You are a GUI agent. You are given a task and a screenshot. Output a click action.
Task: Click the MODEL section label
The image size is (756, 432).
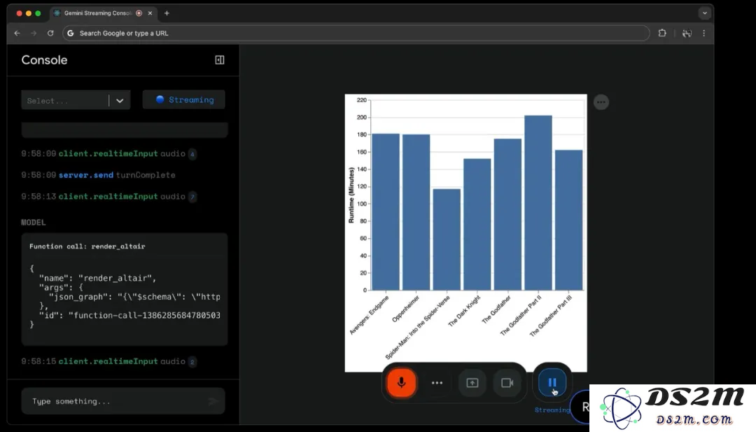pyautogui.click(x=34, y=222)
